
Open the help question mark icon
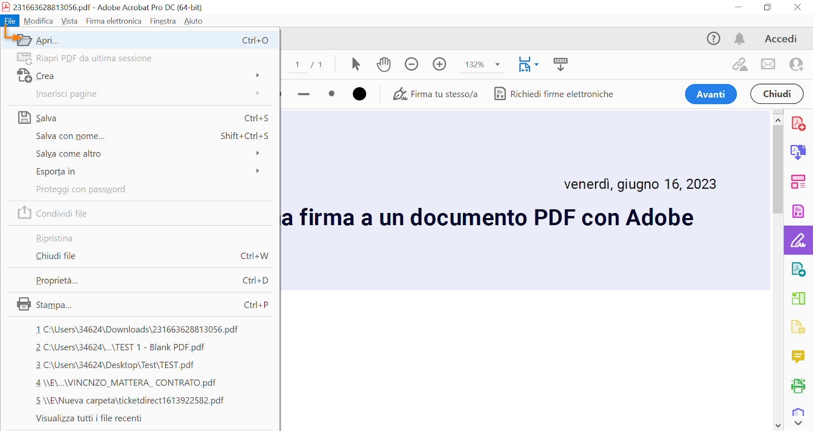coord(713,39)
